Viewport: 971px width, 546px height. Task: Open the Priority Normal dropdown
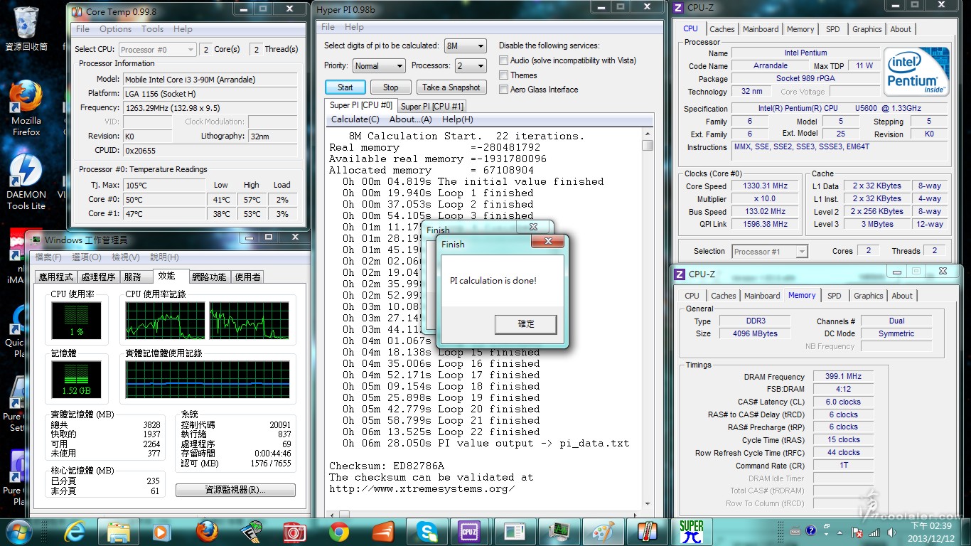point(379,65)
